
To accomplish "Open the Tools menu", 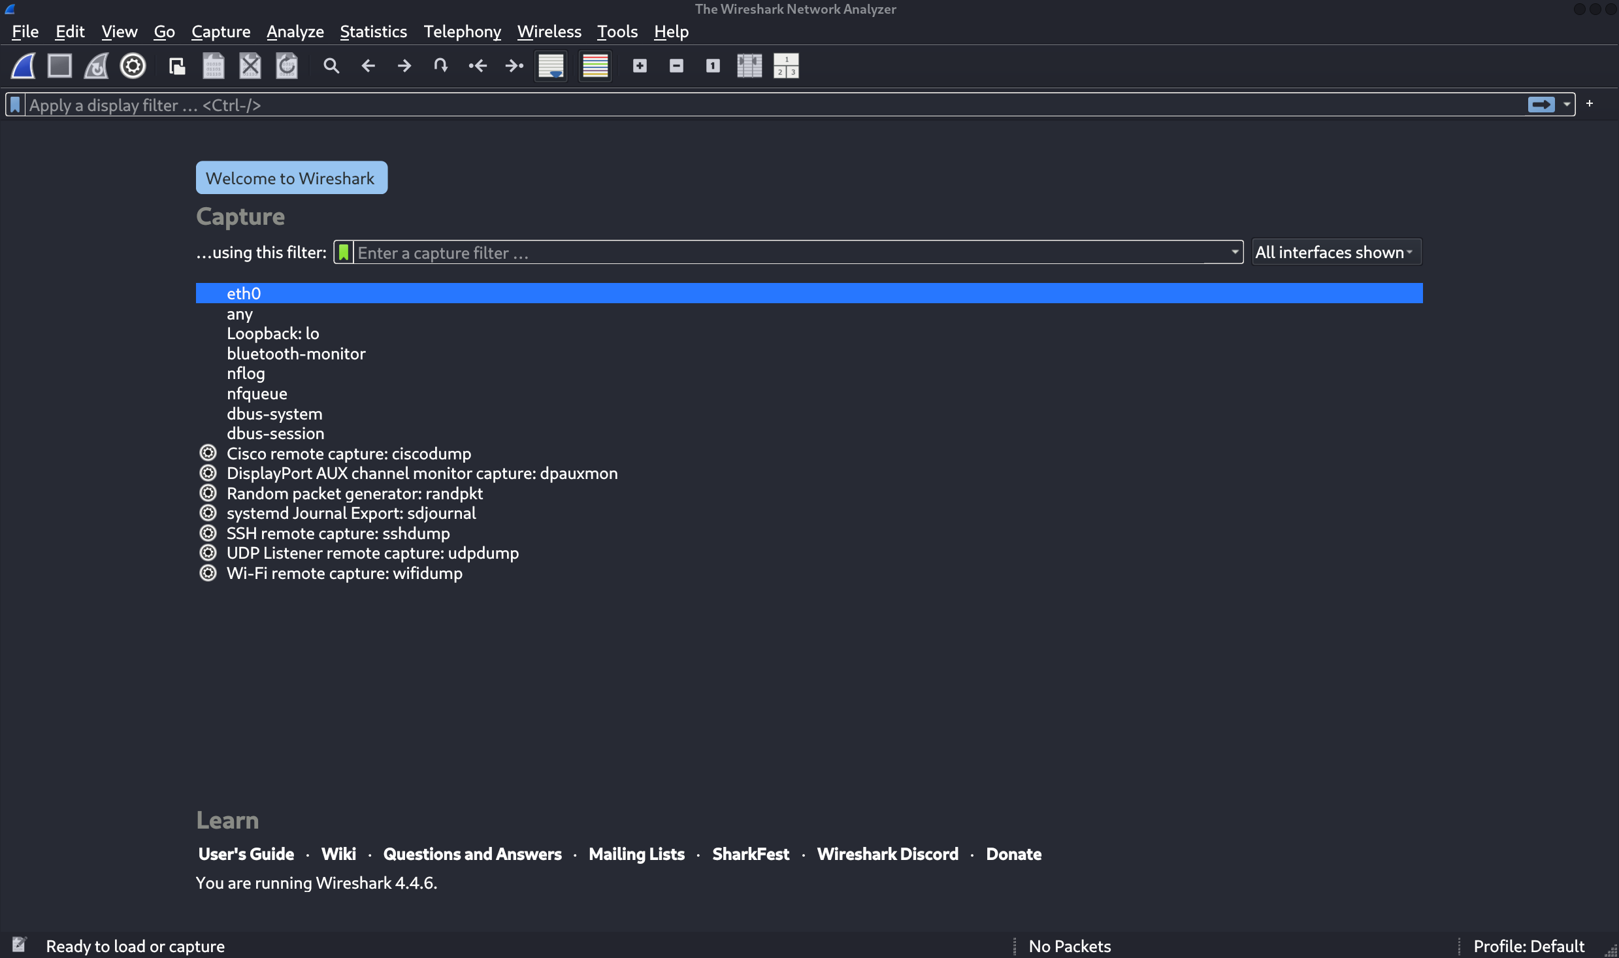I will [617, 31].
